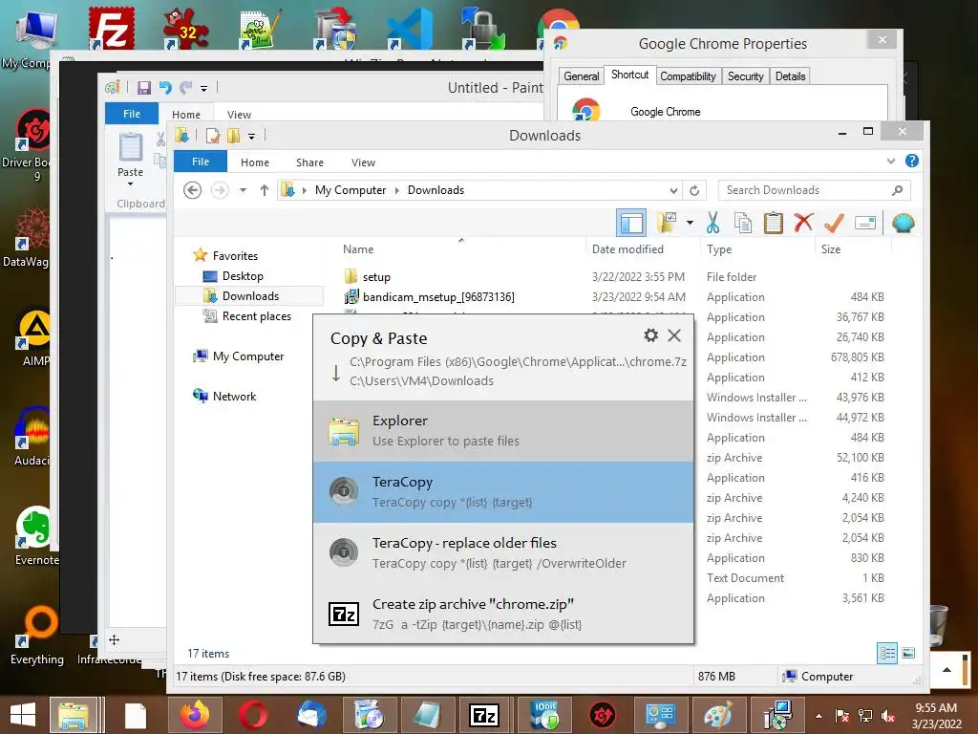The width and height of the screenshot is (978, 734).
Task: Open Copy & Paste settings gear
Action: [650, 335]
